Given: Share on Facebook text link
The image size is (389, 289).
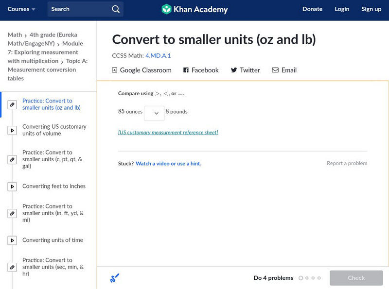Looking at the screenshot, I should (x=205, y=70).
